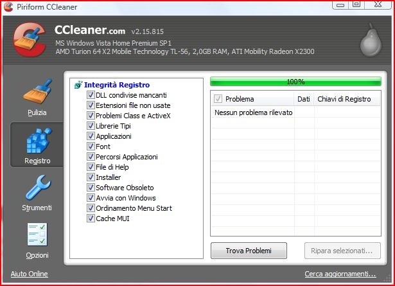Uncheck File di Help
The width and height of the screenshot is (395, 286).
(x=91, y=167)
